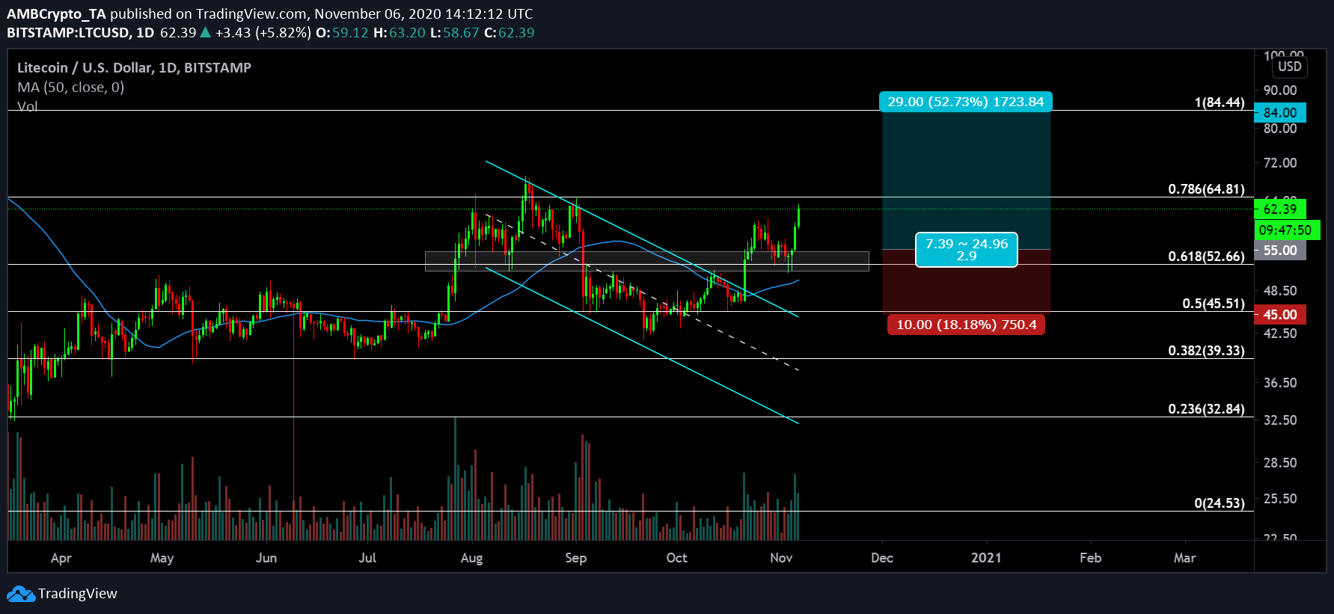Select the MA (50, close, 0) indicator label
The image size is (1334, 614).
pyautogui.click(x=70, y=88)
